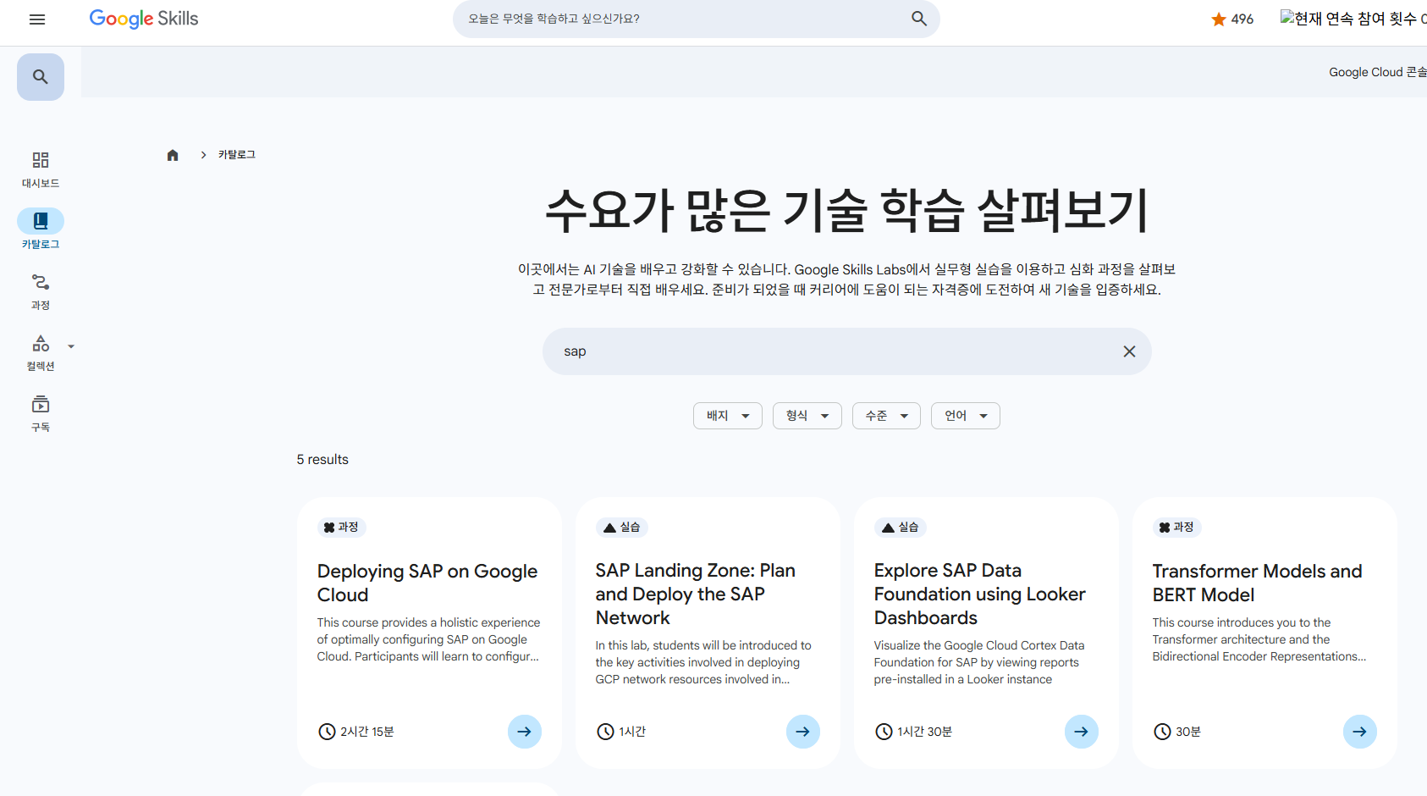Open the 과정 sidebar item
The width and height of the screenshot is (1427, 796).
click(x=41, y=291)
